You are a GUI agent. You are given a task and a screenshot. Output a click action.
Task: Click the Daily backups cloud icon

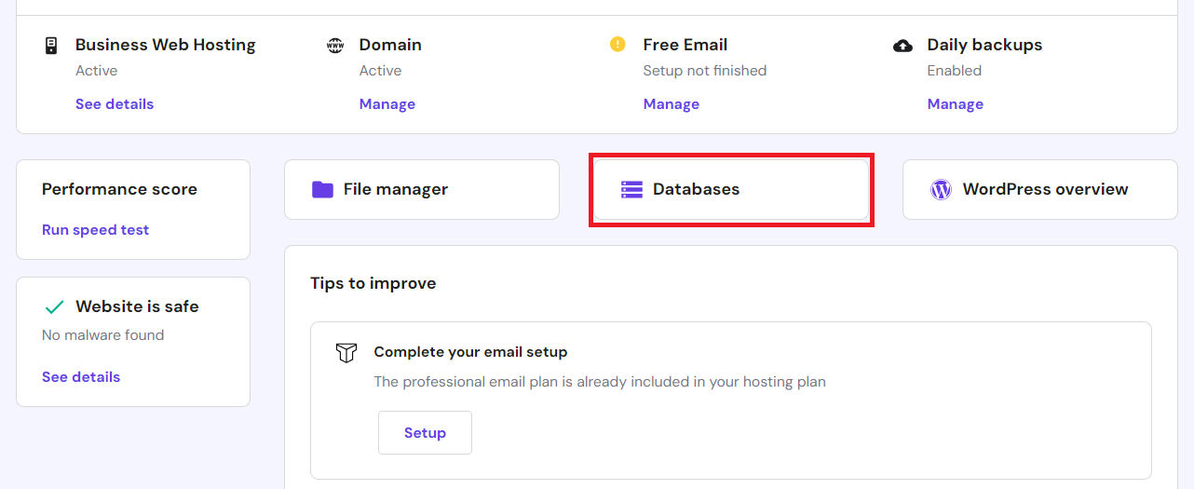click(x=902, y=46)
